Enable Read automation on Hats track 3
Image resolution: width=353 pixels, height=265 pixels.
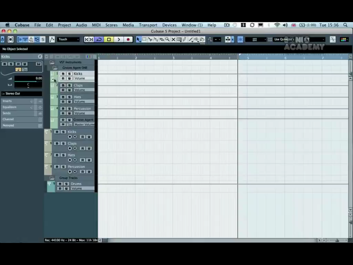pos(63,102)
